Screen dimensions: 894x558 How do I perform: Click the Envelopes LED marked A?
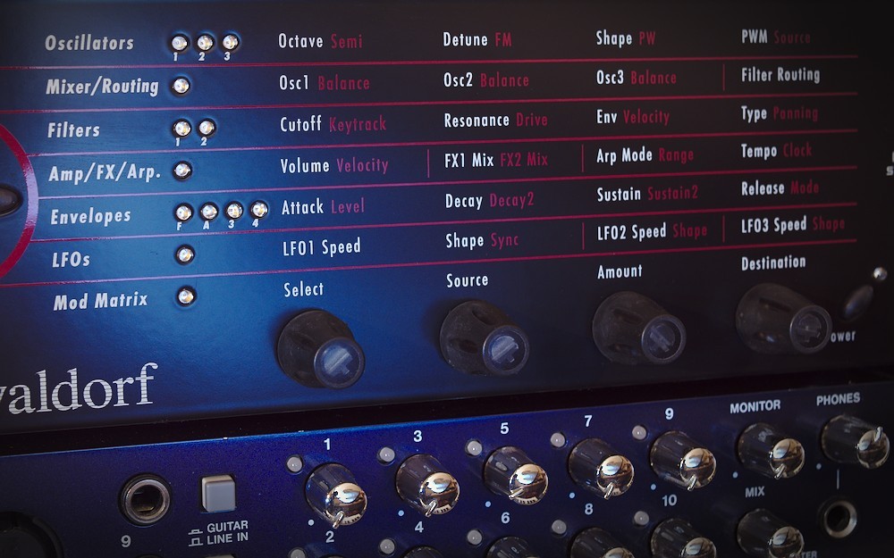coord(208,212)
